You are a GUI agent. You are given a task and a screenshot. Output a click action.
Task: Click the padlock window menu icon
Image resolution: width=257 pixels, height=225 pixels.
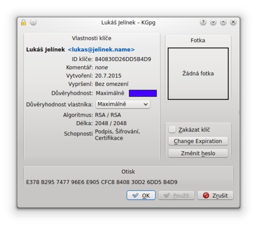24,23
